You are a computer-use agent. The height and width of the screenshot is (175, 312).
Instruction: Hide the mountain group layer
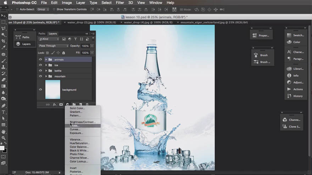pyautogui.click(x=40, y=76)
